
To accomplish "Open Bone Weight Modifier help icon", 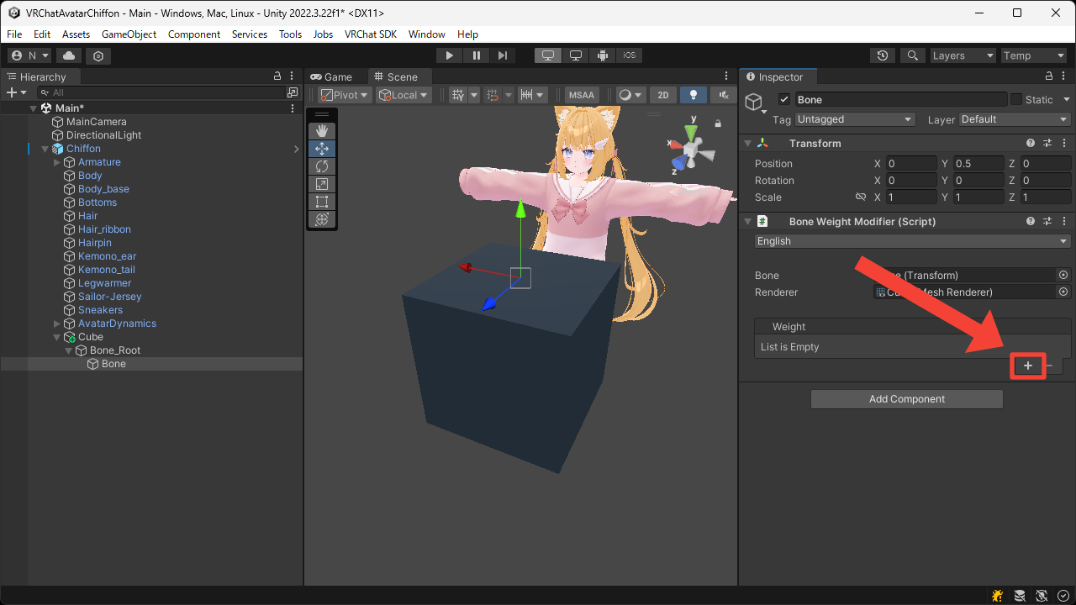I will [1031, 222].
